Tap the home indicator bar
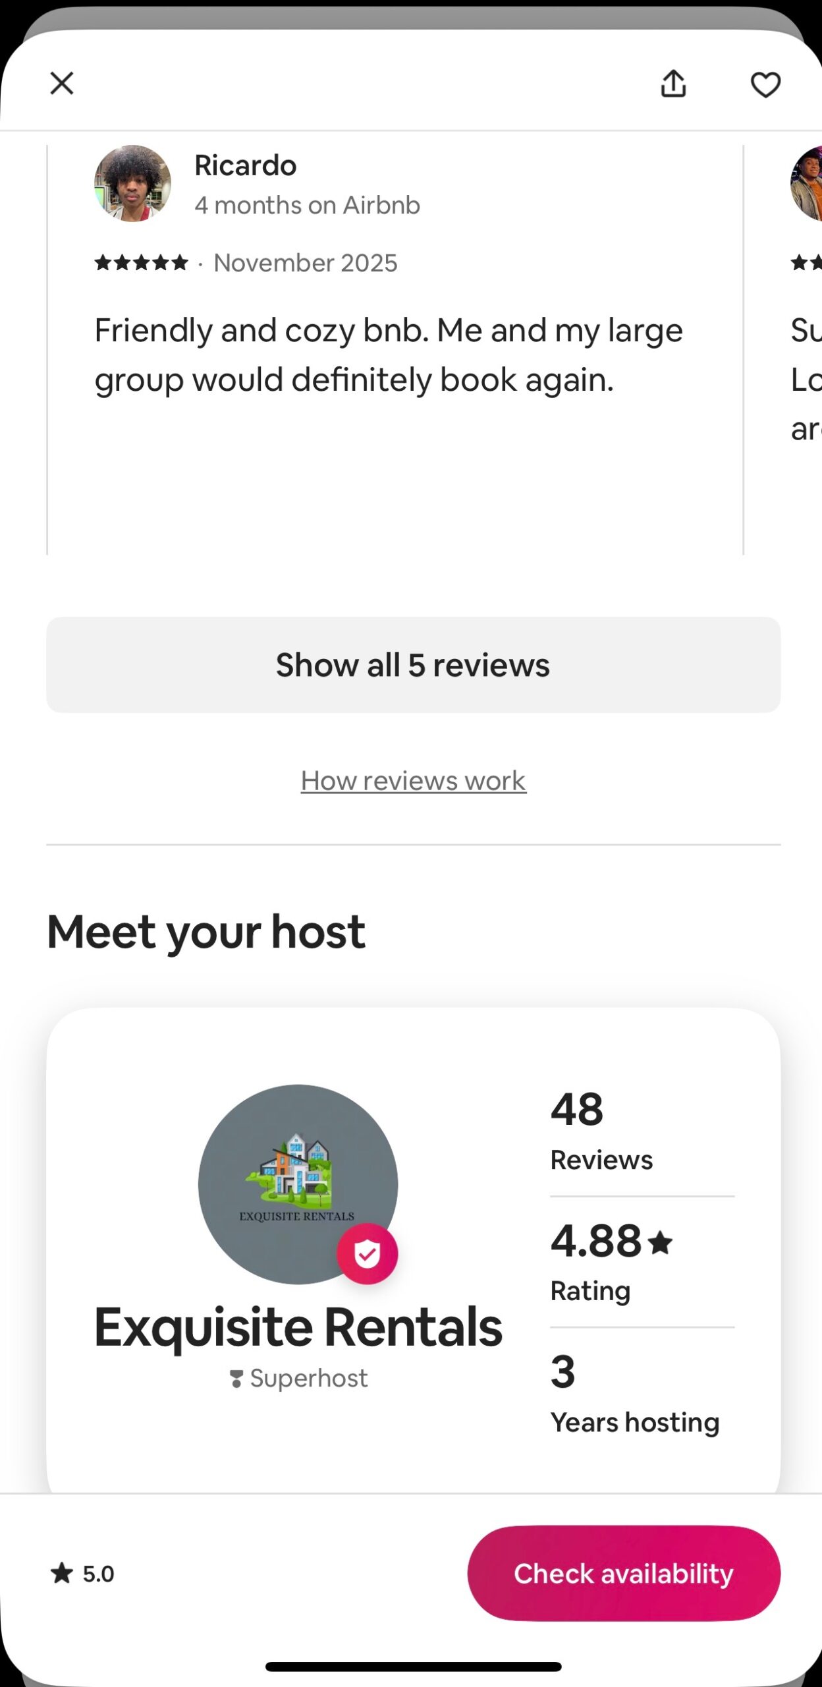Image resolution: width=822 pixels, height=1687 pixels. 413,1667
